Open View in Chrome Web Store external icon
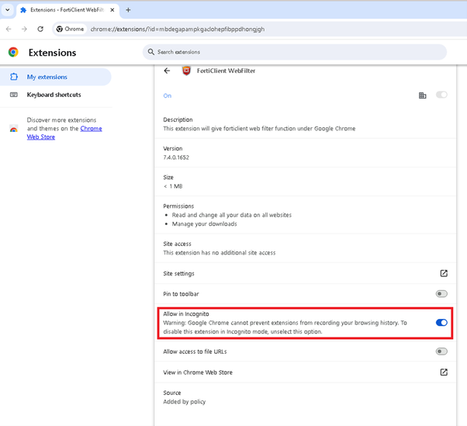Viewport: 467px width, 426px height. point(444,372)
